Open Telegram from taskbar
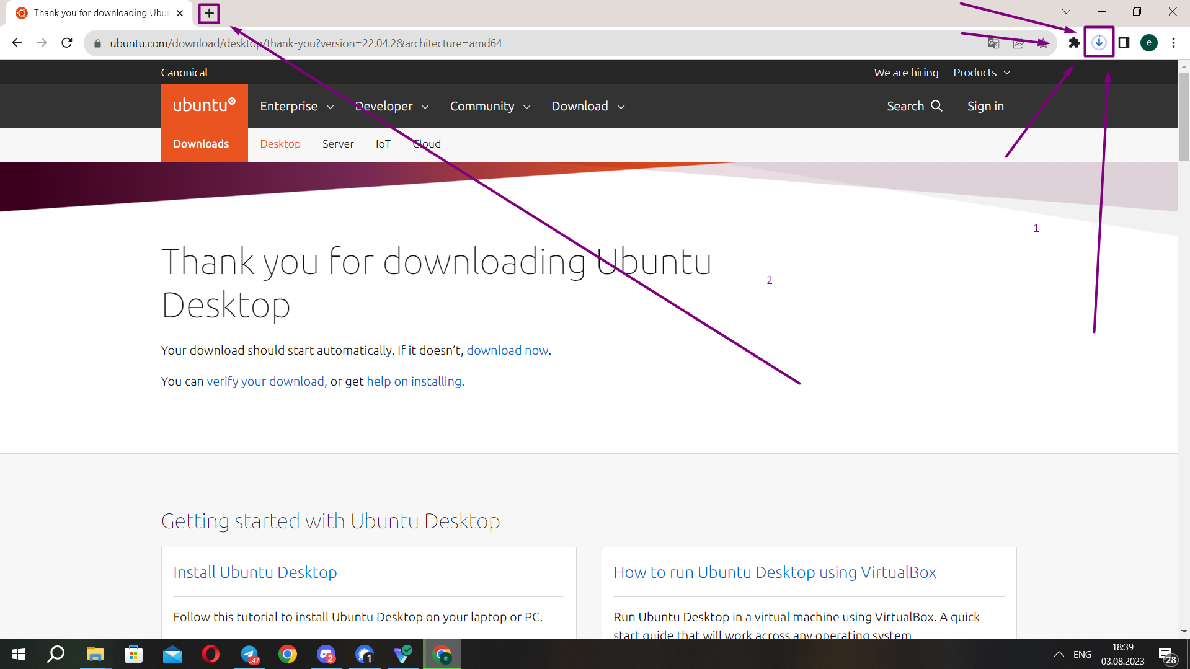This screenshot has width=1190, height=669. point(249,654)
